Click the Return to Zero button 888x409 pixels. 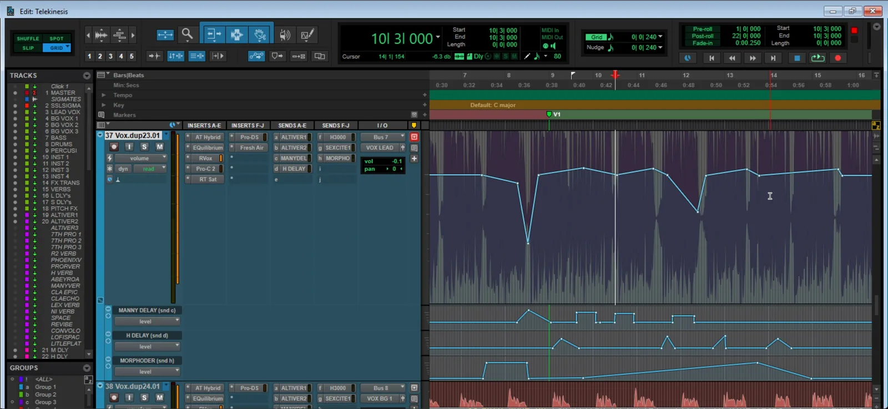click(712, 58)
